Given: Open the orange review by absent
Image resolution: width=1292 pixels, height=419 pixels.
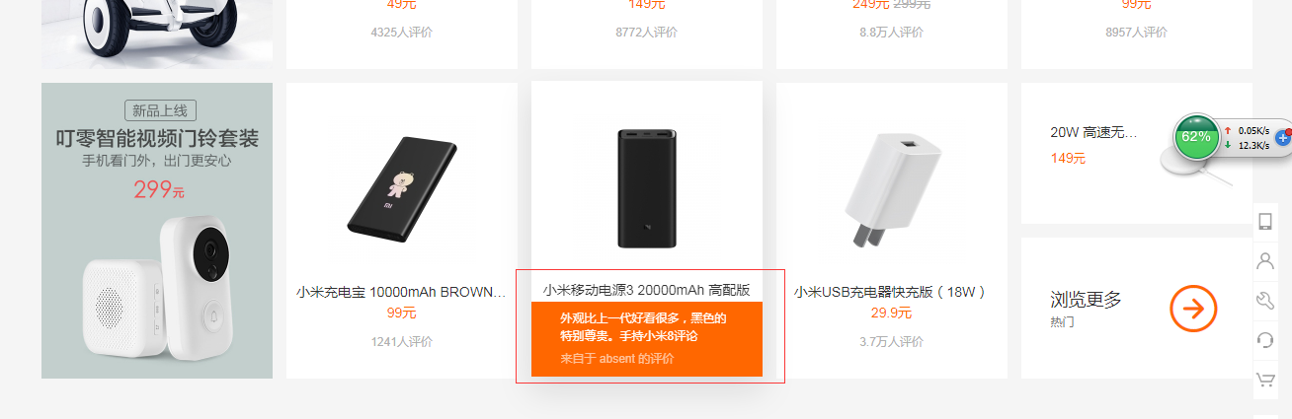Looking at the screenshot, I should coord(647,339).
